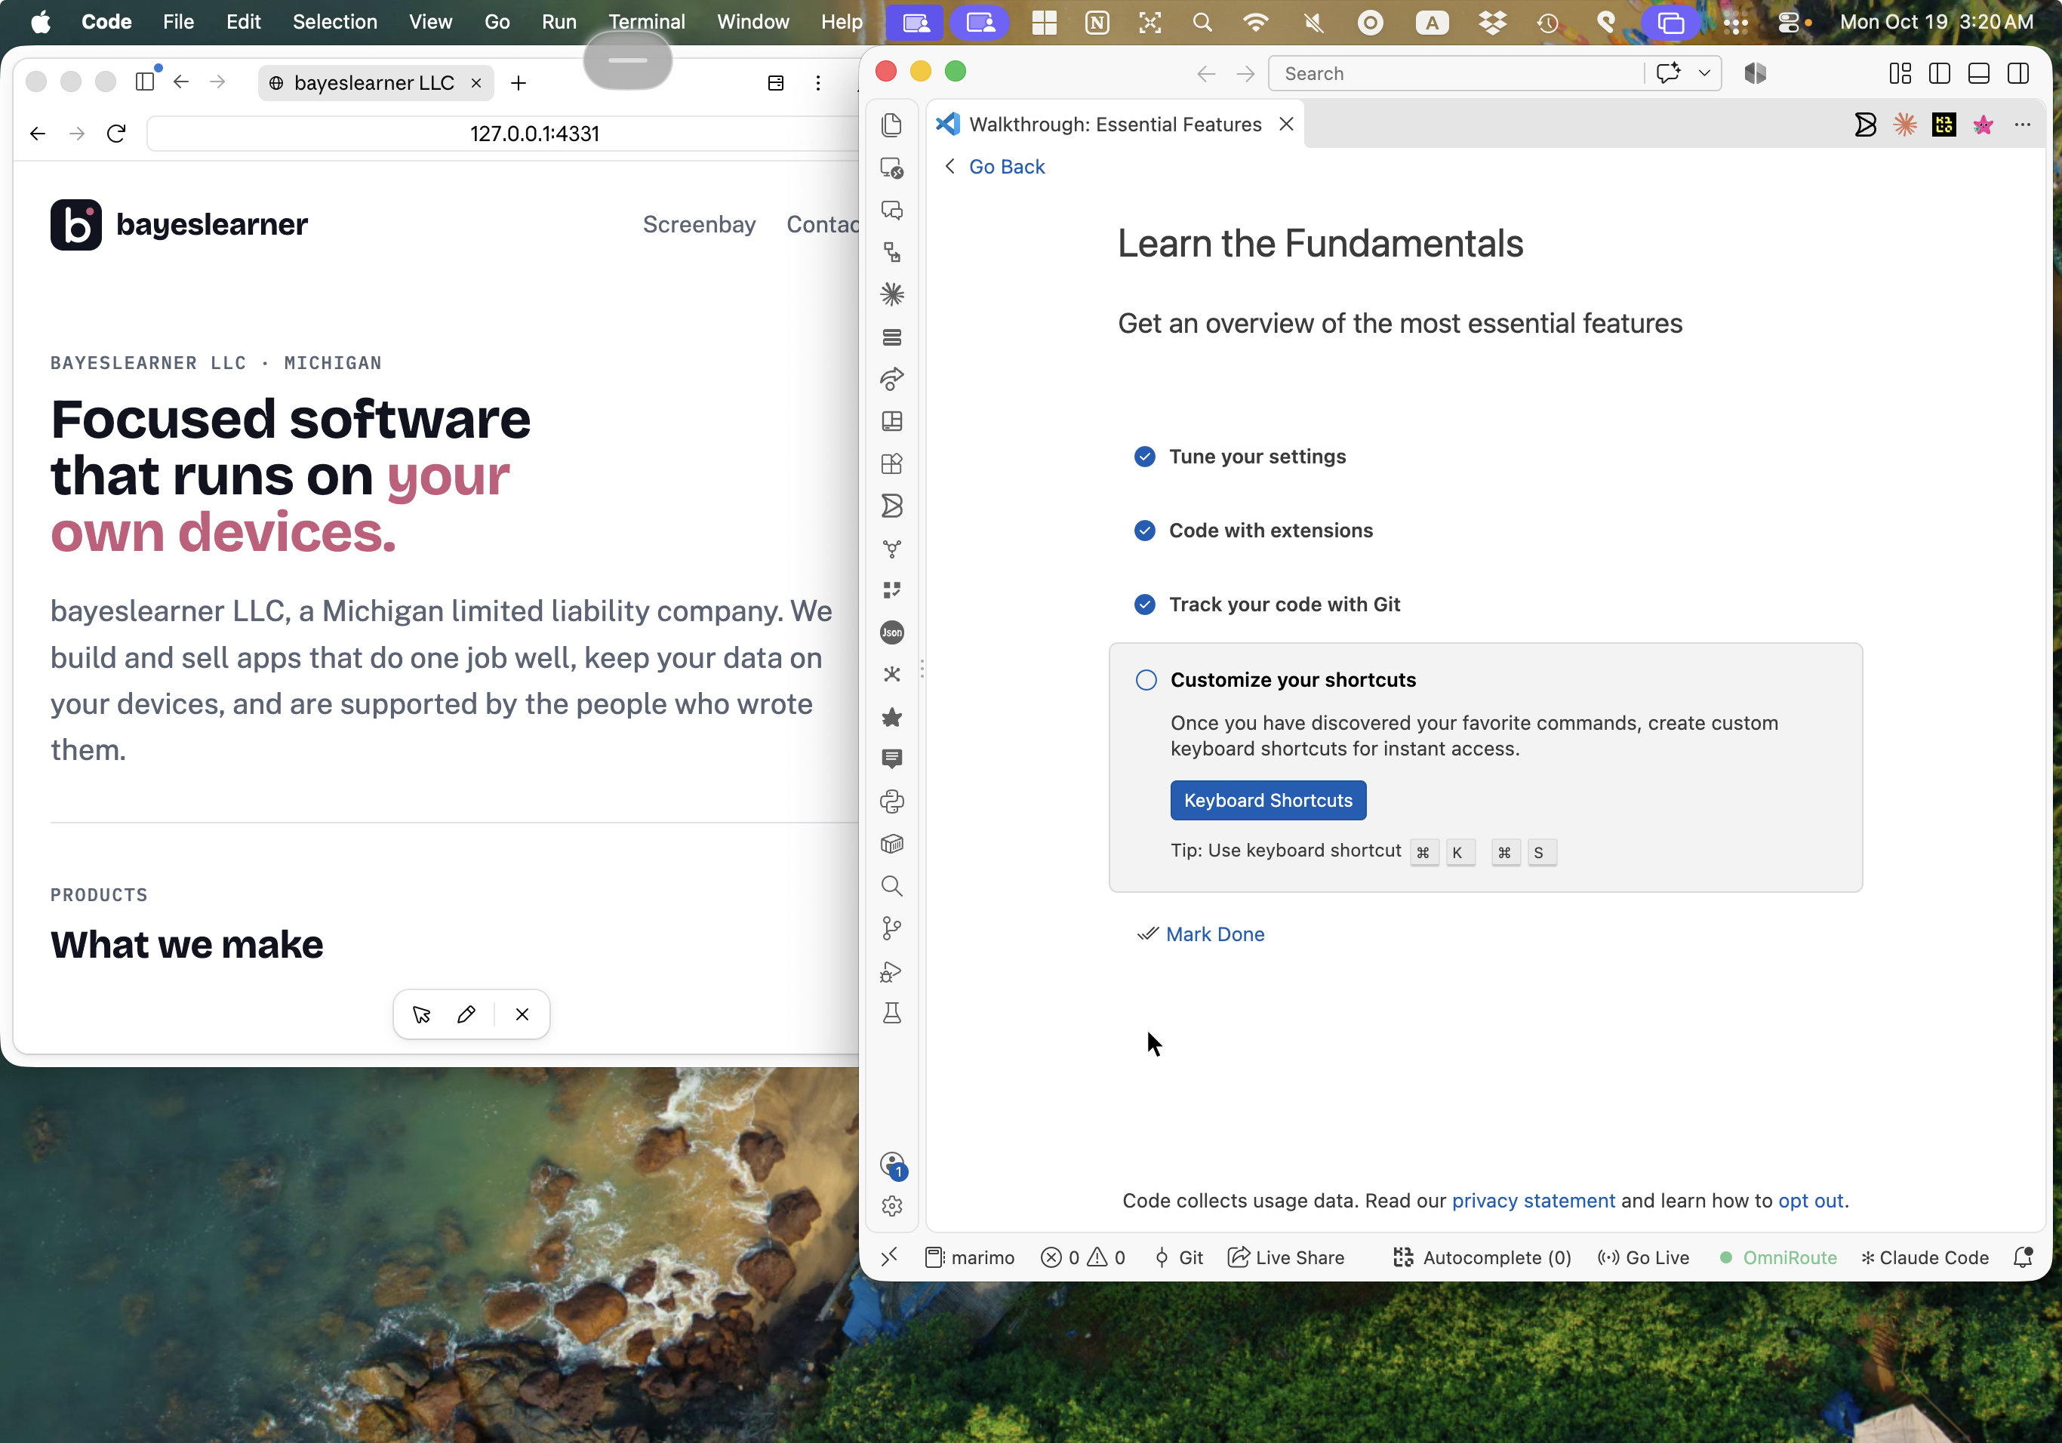This screenshot has width=2062, height=1443.
Task: Click the pink star icon in the editor title bar
Action: point(1983,125)
